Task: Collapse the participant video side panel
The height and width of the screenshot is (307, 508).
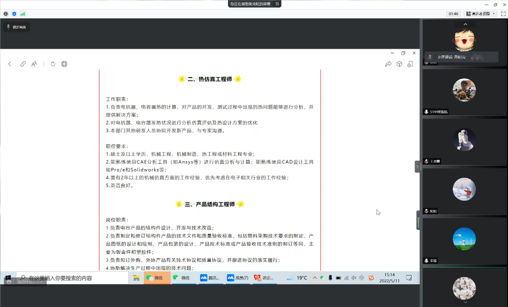Action: 417,166
